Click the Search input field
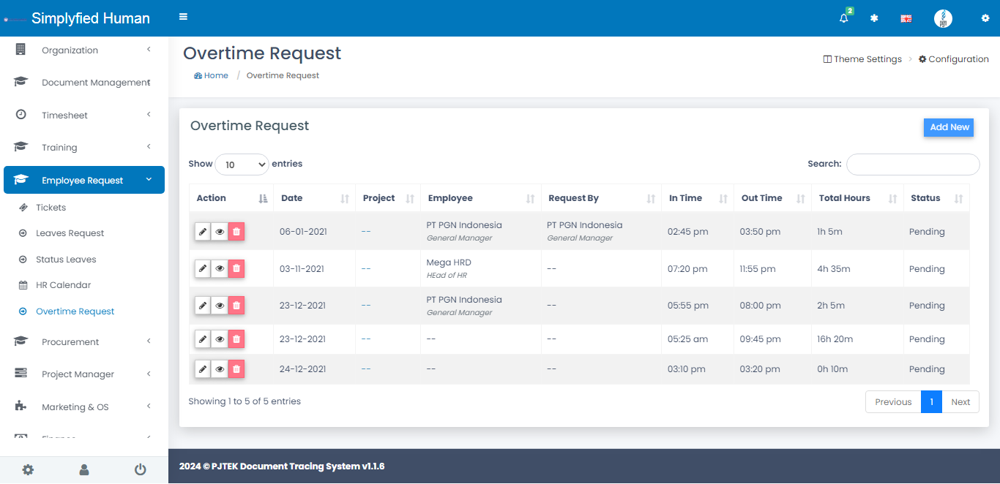 pyautogui.click(x=912, y=165)
